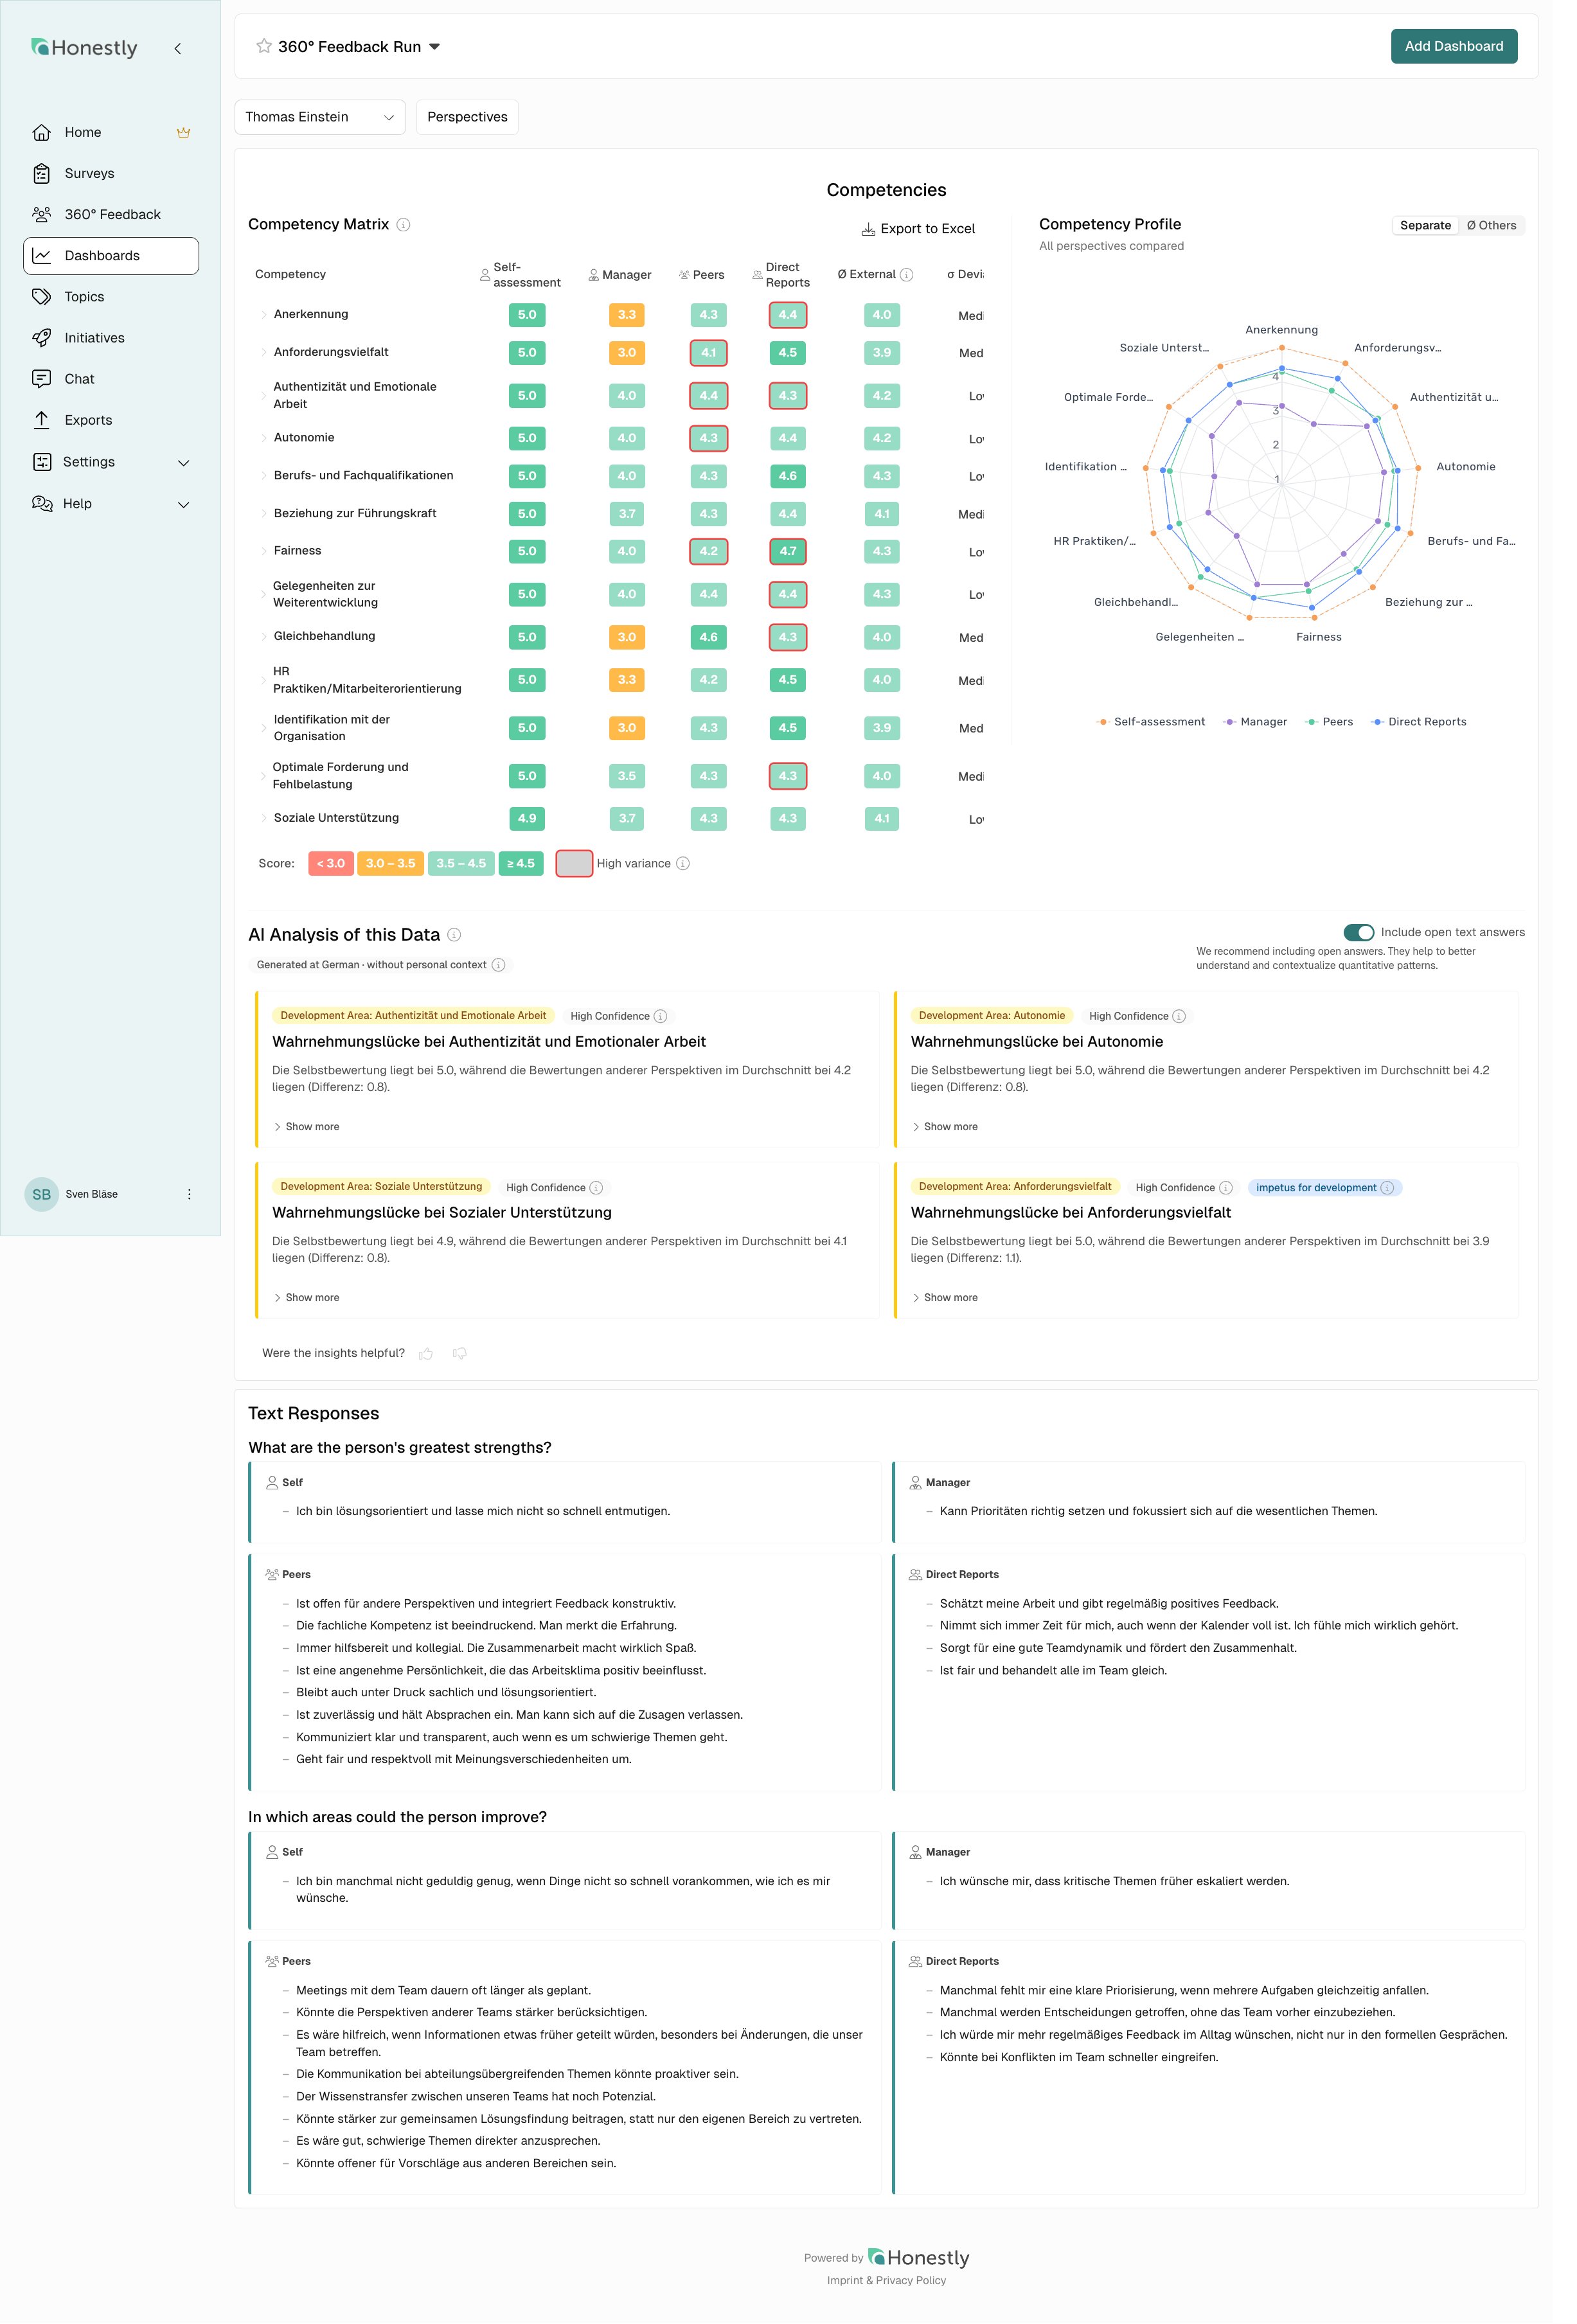
Task: Click Export to Excel
Action: [x=918, y=229]
